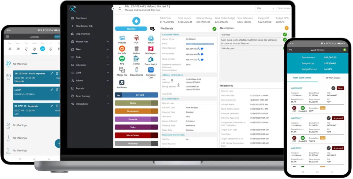Click the NPS smiley icon
The width and height of the screenshot is (353, 179).
point(122,59)
